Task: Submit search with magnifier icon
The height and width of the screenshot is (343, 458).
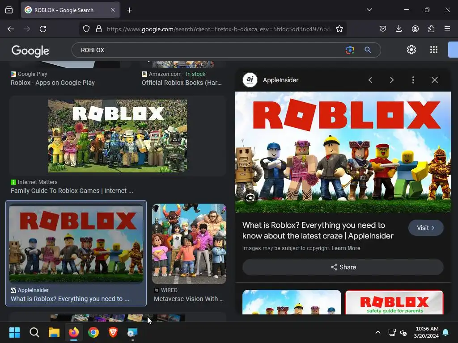Action: (368, 50)
